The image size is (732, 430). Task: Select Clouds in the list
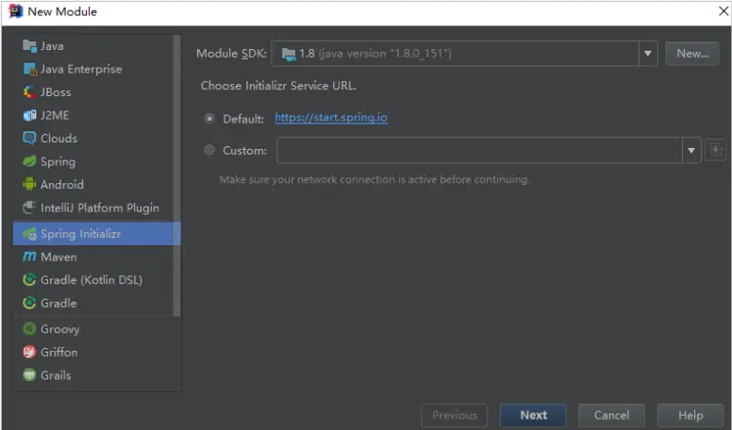(x=92, y=139)
